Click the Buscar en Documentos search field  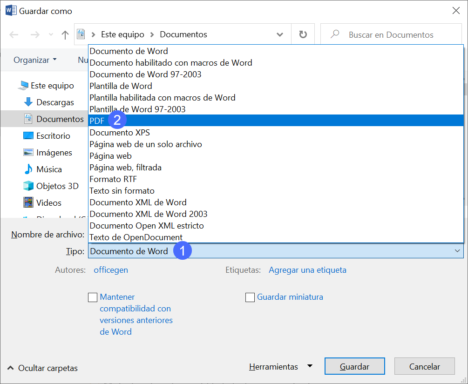391,34
